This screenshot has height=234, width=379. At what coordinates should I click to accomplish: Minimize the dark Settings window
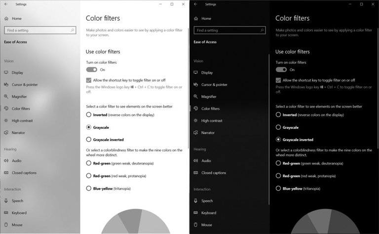tap(350, 4)
